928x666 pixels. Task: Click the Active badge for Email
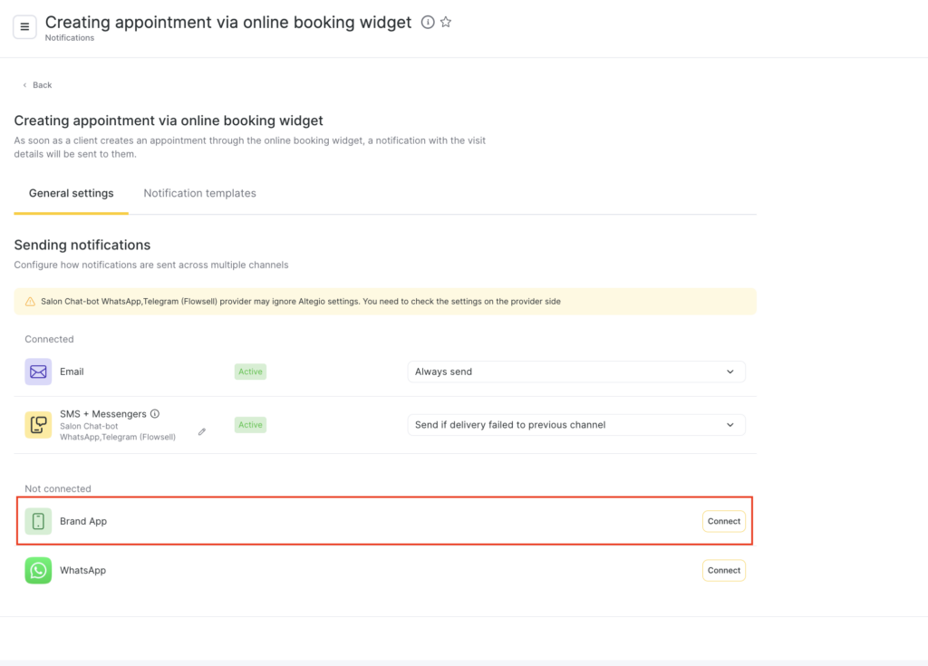(x=250, y=372)
